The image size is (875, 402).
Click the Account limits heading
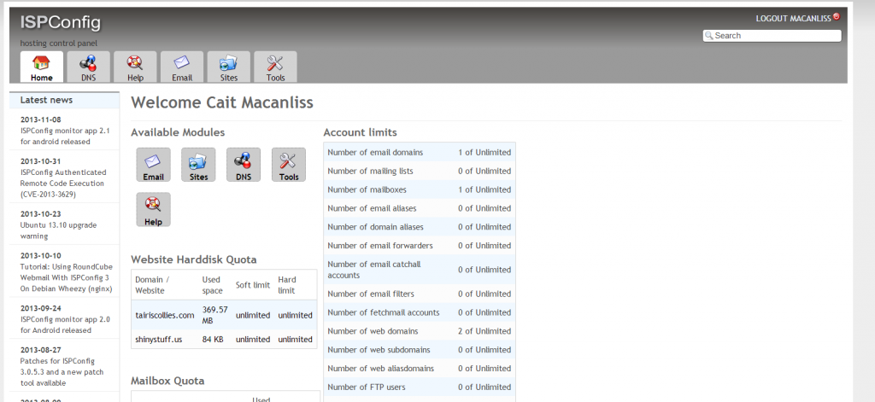click(x=360, y=132)
